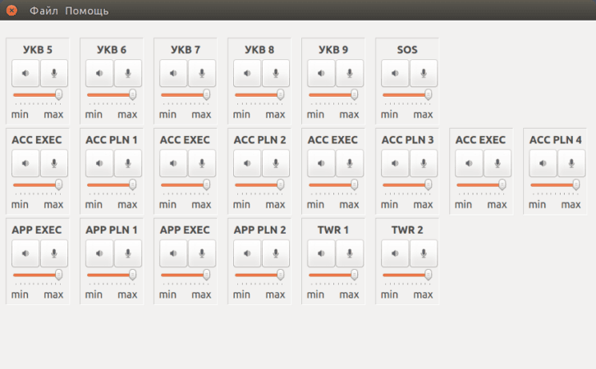Click the УКВ 8 volume slider track
Viewport: 596px width, 369px height.
coord(259,94)
